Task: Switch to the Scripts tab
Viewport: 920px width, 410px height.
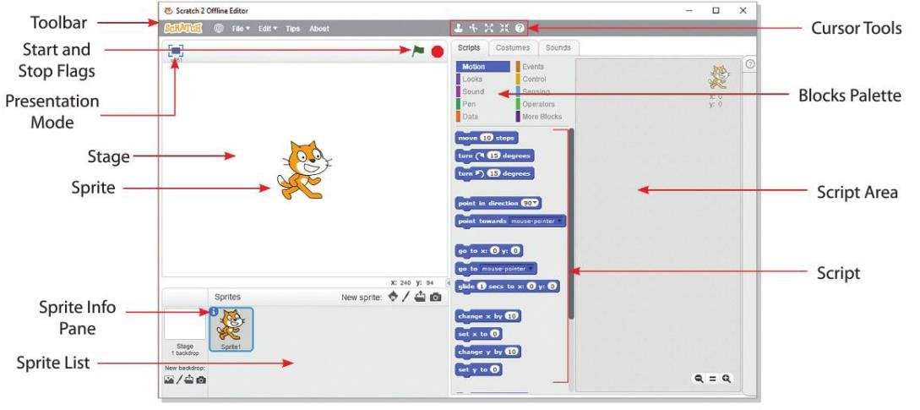Action: pyautogui.click(x=469, y=47)
